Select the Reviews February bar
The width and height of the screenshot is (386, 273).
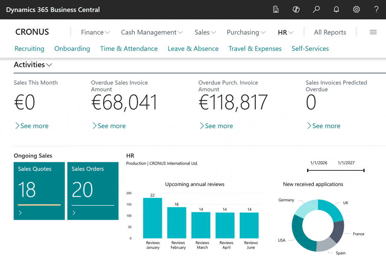177,223
